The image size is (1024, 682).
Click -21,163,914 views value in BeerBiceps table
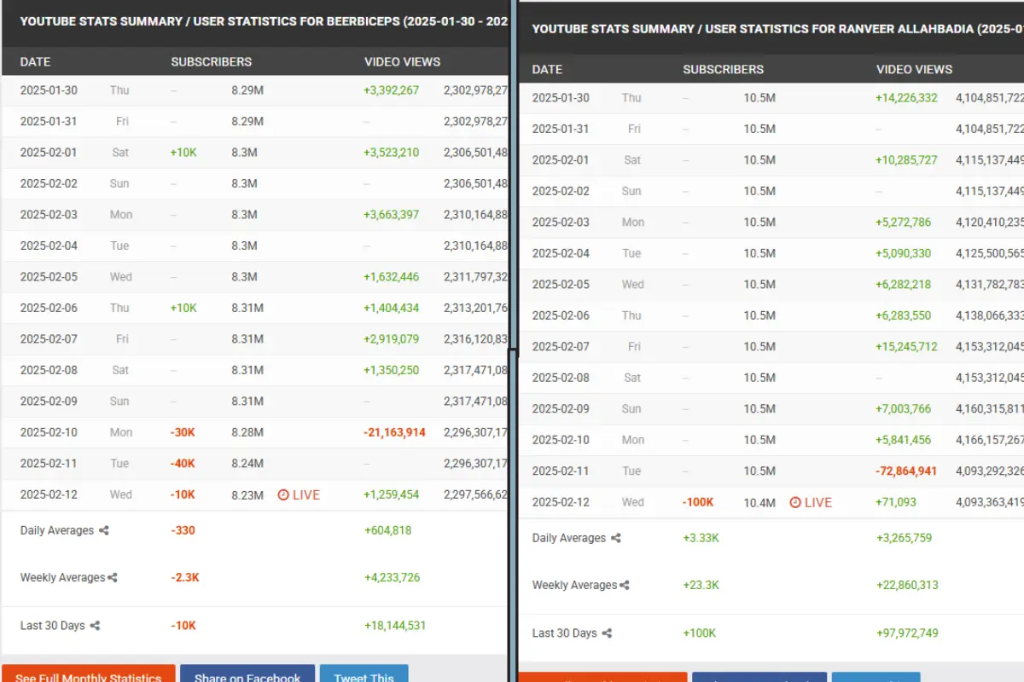coord(394,432)
